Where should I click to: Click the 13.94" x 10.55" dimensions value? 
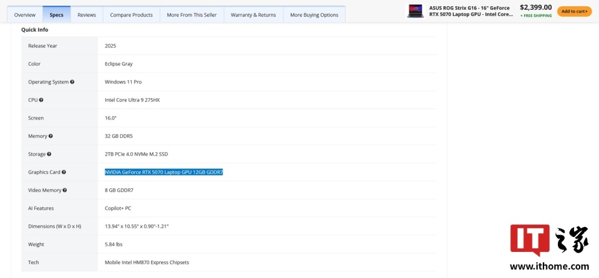tap(137, 226)
